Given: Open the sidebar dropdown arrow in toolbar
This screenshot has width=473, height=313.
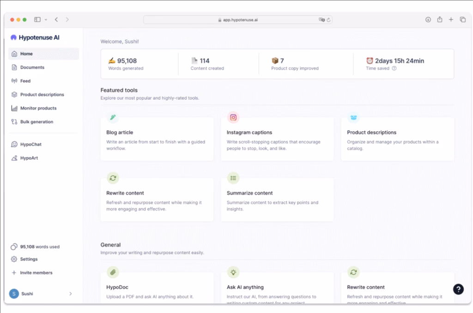Looking at the screenshot, I should pyautogui.click(x=46, y=20).
